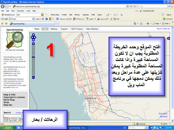
Task: Click the Windows Start button
Action: pyautogui.click(x=7, y=128)
